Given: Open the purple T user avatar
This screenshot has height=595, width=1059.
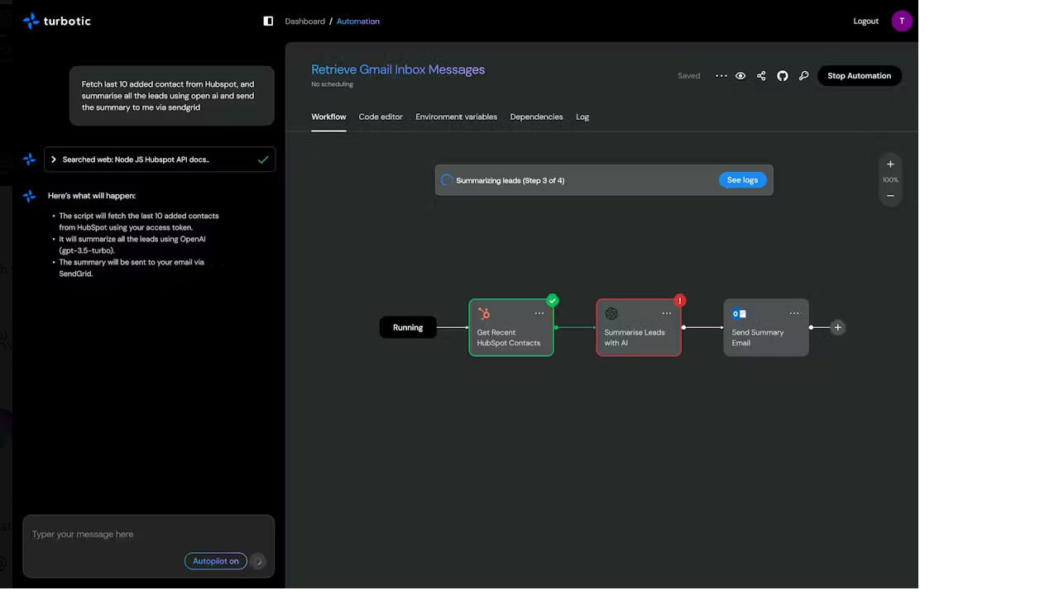Looking at the screenshot, I should [x=902, y=21].
